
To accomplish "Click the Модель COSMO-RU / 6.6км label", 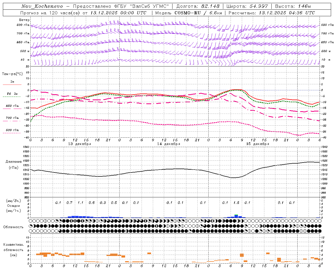I will pyautogui.click(x=189, y=13).
